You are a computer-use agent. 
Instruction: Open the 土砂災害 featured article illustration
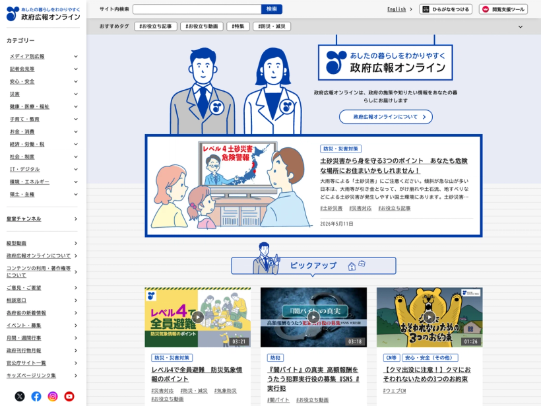[230, 185]
